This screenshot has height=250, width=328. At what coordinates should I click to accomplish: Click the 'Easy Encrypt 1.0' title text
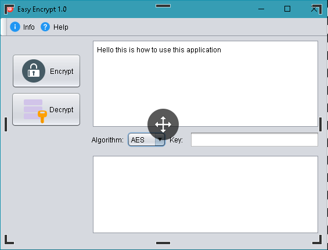coord(42,9)
